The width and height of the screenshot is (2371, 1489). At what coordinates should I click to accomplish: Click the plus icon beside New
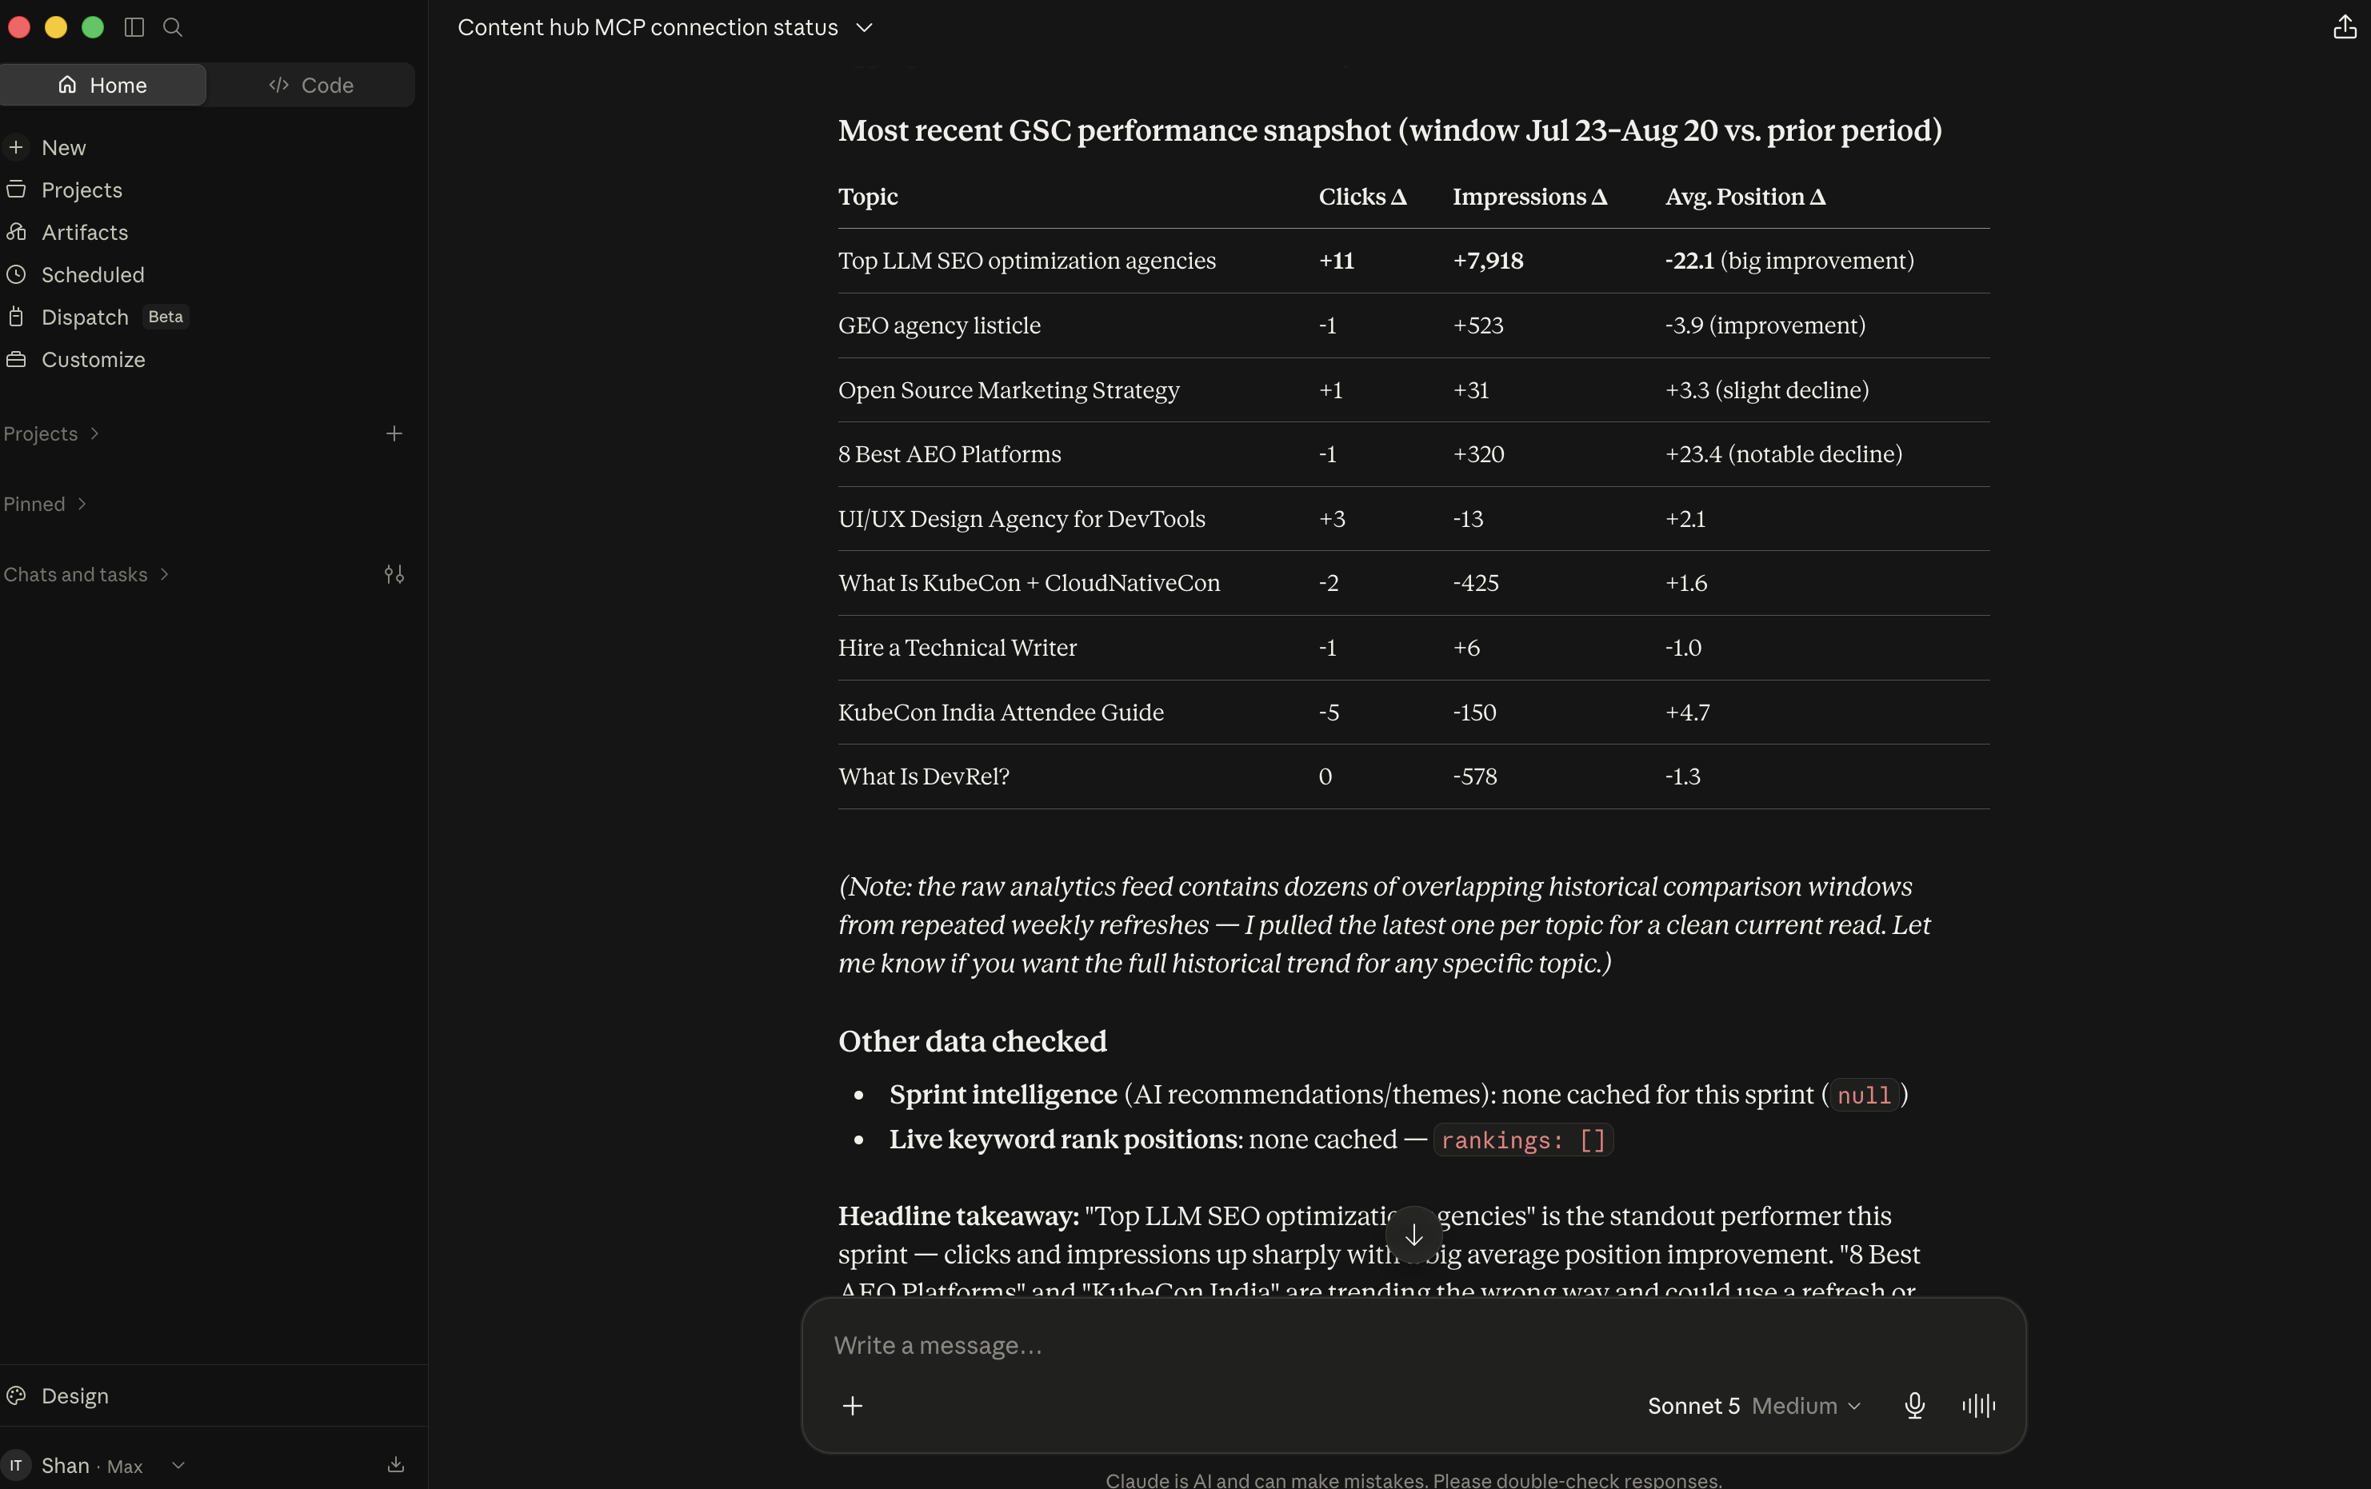[16, 146]
